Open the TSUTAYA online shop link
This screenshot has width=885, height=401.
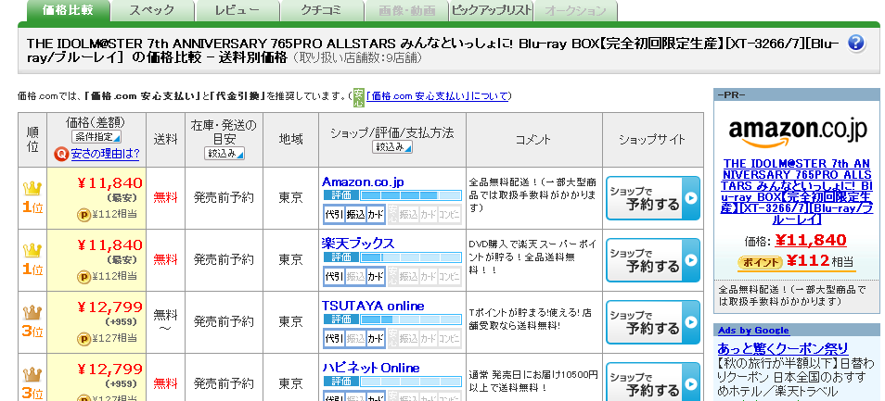373,306
